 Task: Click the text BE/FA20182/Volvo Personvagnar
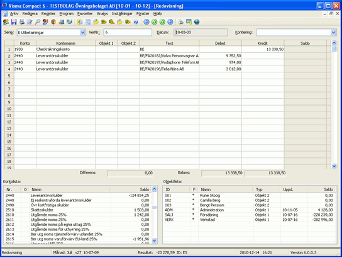(x=169, y=56)
